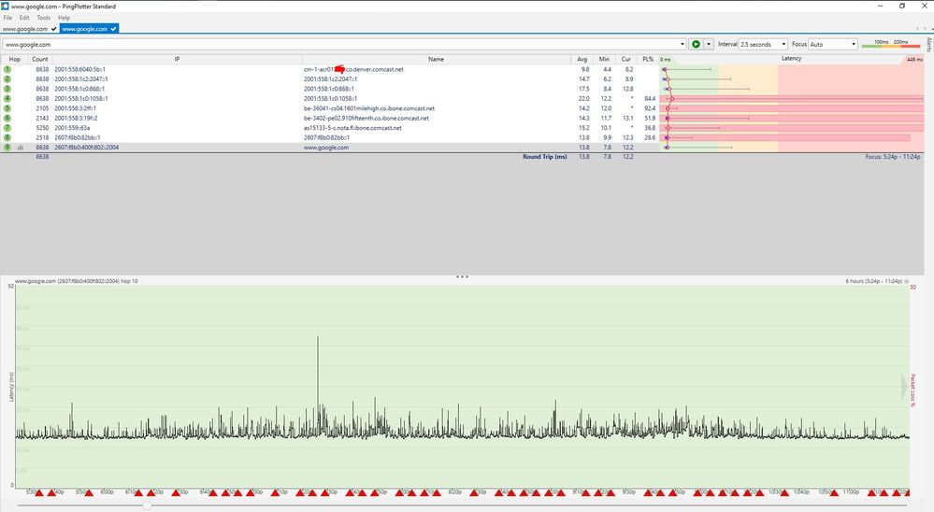Click packet loss value 92.4
The height and width of the screenshot is (512, 934).
click(x=649, y=108)
